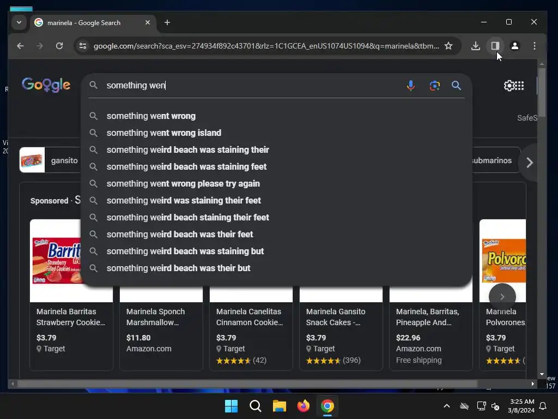Open Chrome side panel icon
Image resolution: width=558 pixels, height=419 pixels.
tap(495, 46)
